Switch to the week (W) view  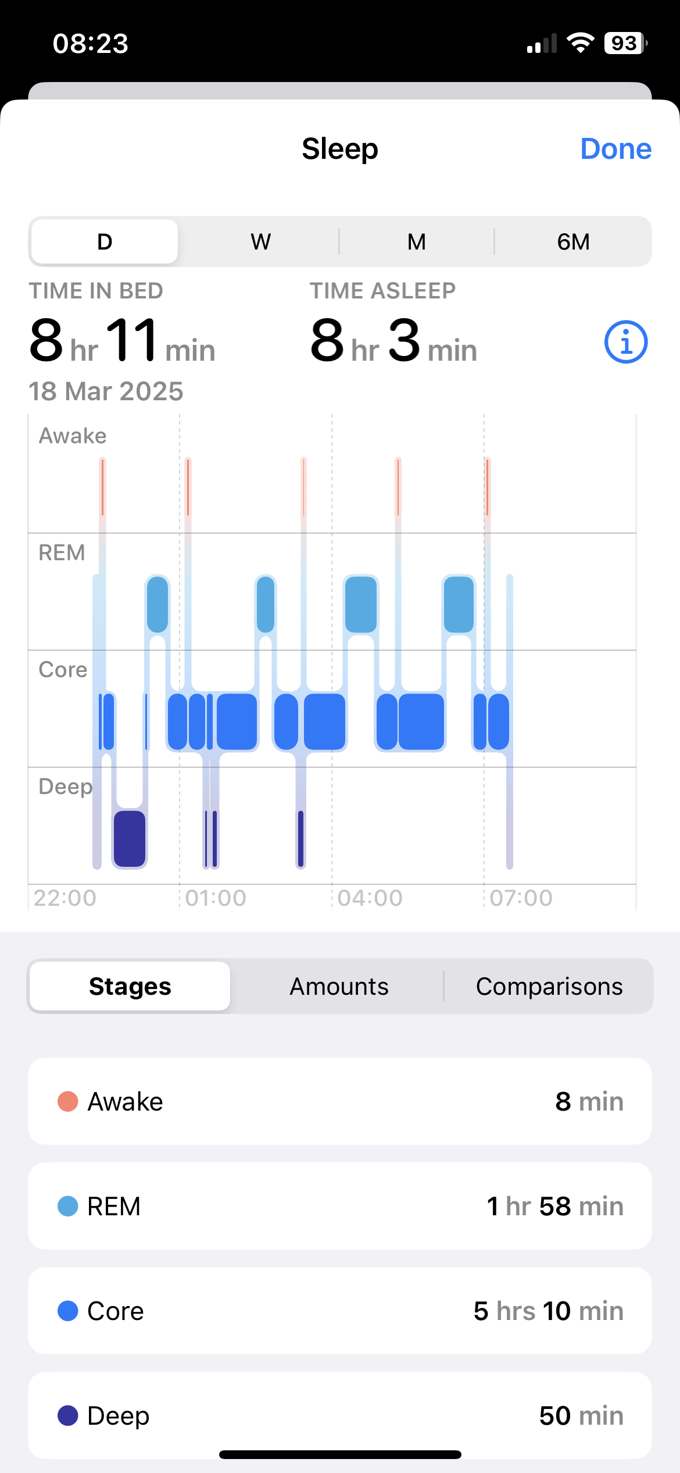click(261, 241)
